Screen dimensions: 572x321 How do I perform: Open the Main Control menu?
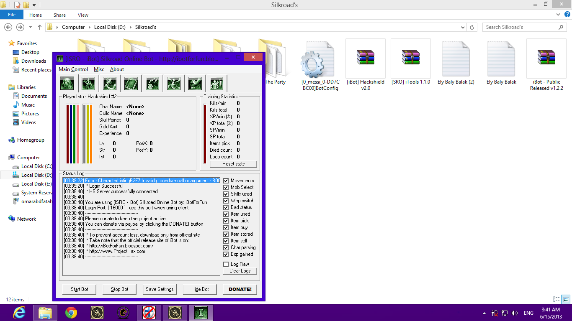click(x=73, y=69)
